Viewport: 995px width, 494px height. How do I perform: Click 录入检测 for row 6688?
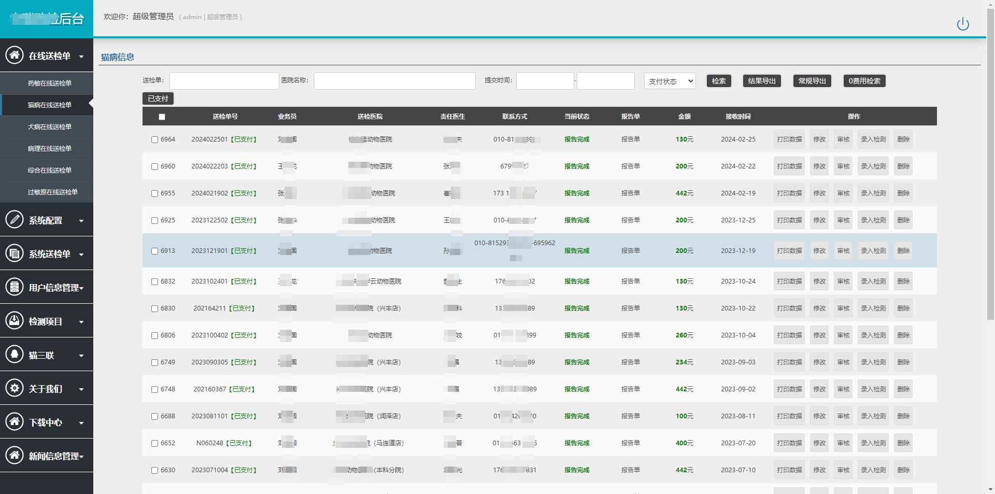[x=873, y=416]
